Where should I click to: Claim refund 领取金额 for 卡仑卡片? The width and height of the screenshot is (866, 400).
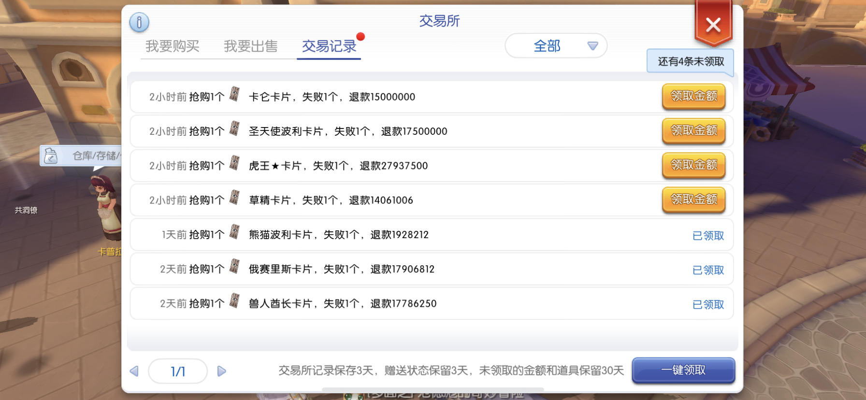point(693,96)
